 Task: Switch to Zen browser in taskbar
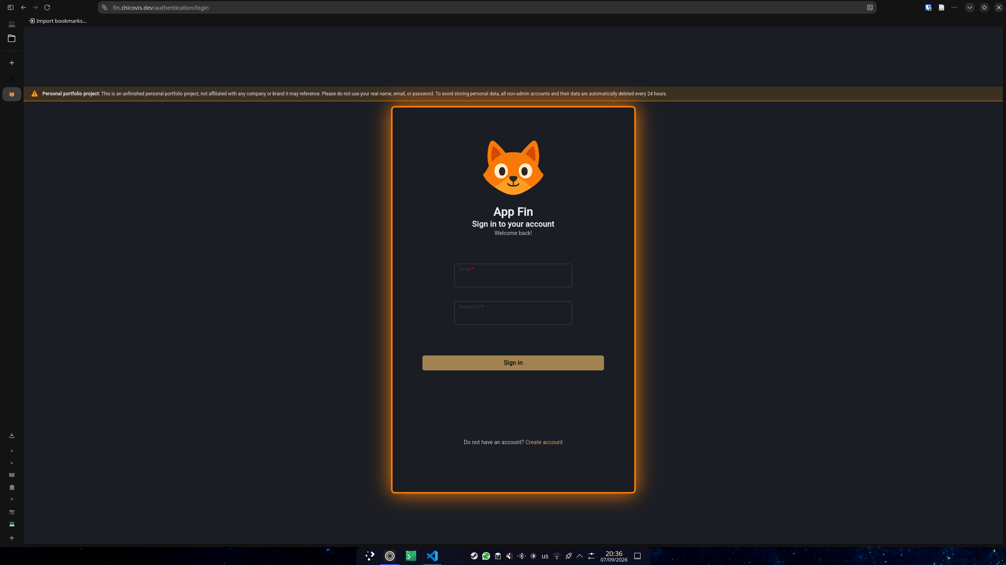390,556
